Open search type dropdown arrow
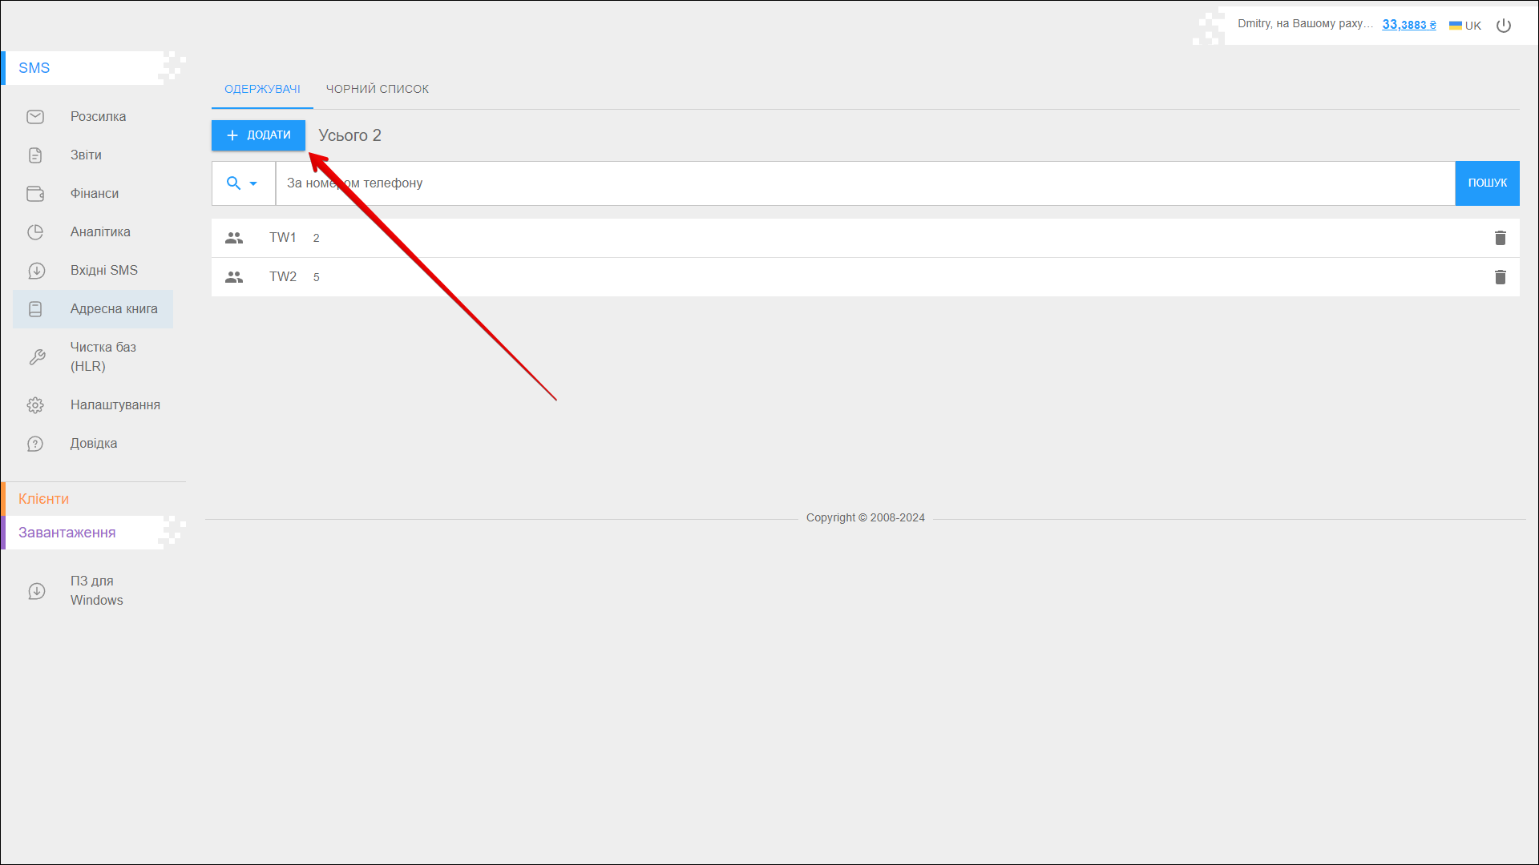The width and height of the screenshot is (1539, 865). click(253, 183)
